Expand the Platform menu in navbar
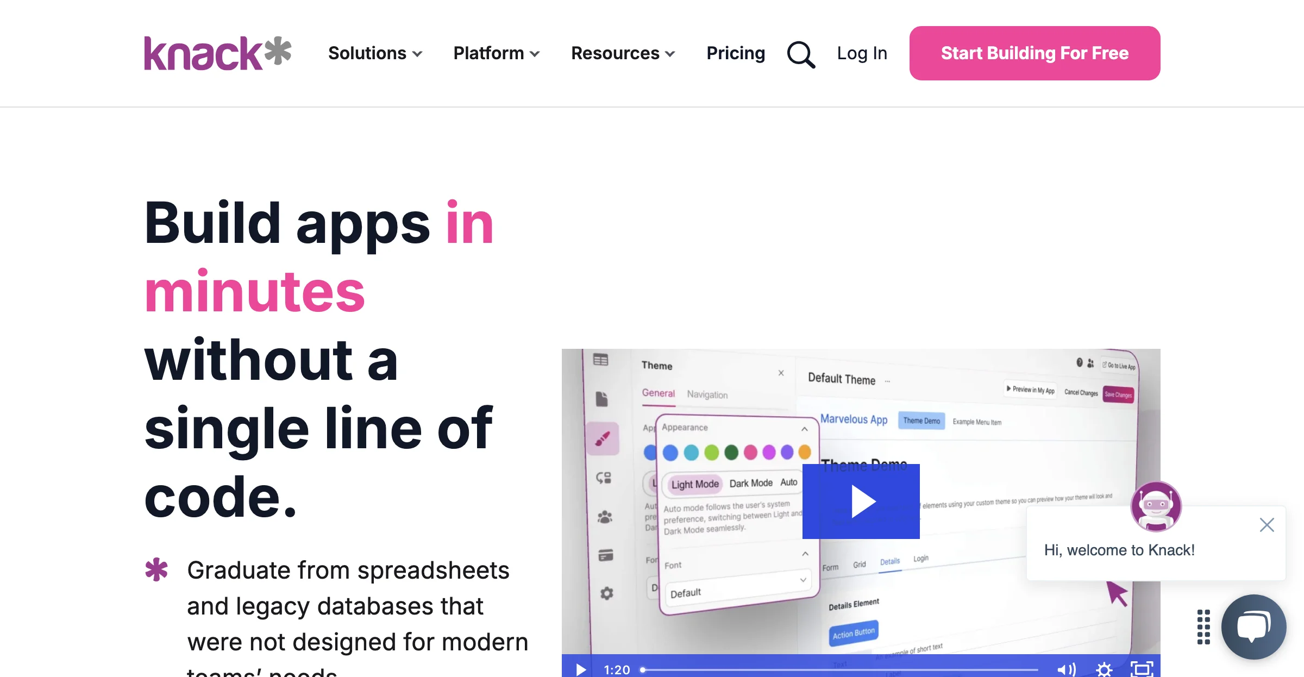The height and width of the screenshot is (677, 1304). [x=498, y=53]
